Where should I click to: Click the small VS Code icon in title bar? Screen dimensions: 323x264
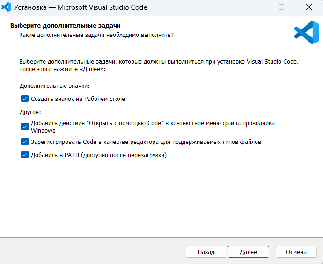pos(6,7)
